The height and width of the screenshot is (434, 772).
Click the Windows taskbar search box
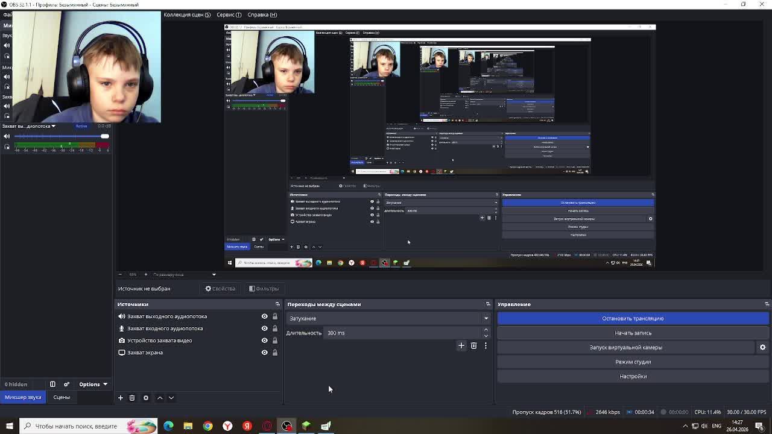(88, 426)
